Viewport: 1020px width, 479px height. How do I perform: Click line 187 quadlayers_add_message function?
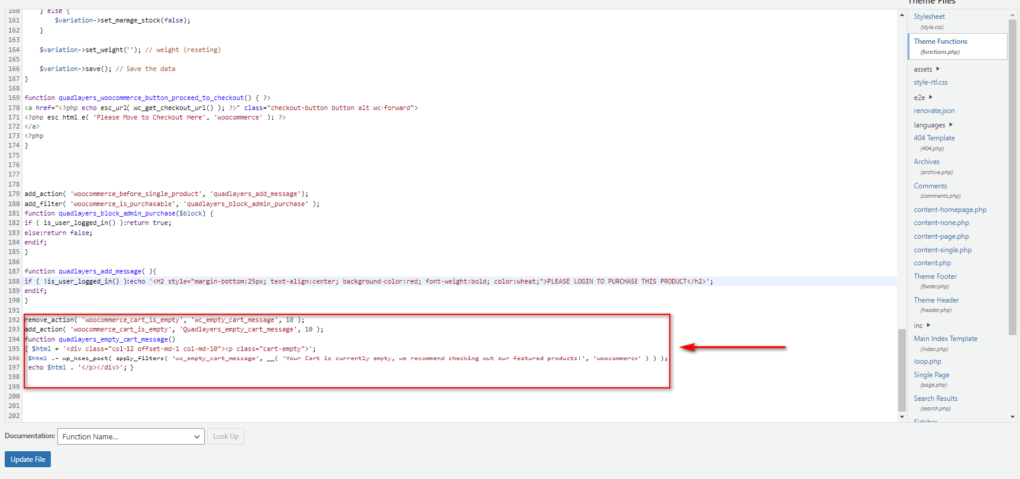[x=91, y=271]
